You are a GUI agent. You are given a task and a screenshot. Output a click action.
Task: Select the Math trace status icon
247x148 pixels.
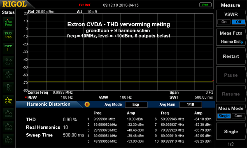click(8, 139)
